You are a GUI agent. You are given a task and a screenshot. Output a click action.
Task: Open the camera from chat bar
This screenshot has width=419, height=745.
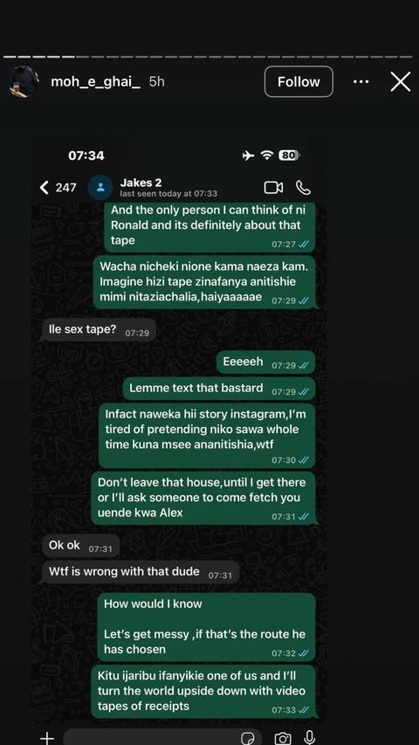pyautogui.click(x=283, y=738)
